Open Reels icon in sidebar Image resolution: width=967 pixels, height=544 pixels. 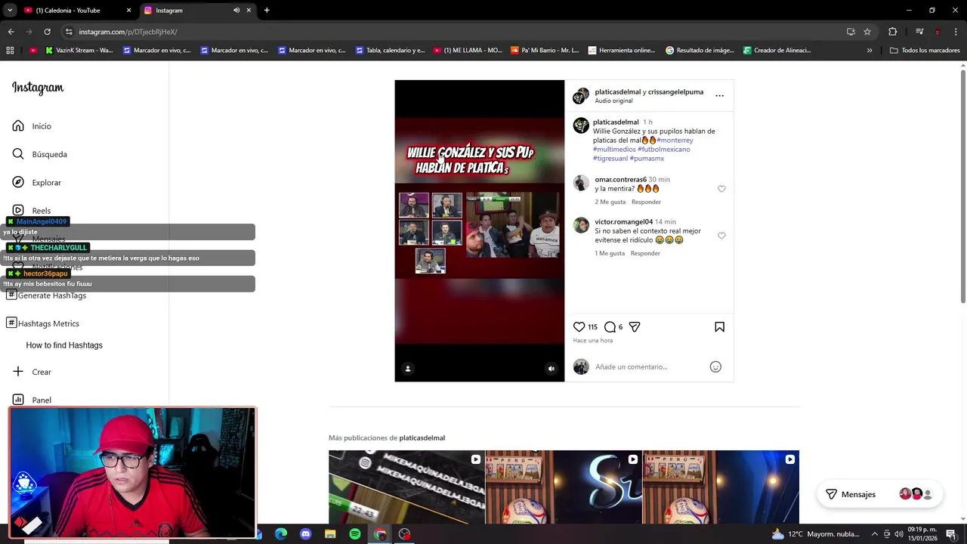(18, 210)
